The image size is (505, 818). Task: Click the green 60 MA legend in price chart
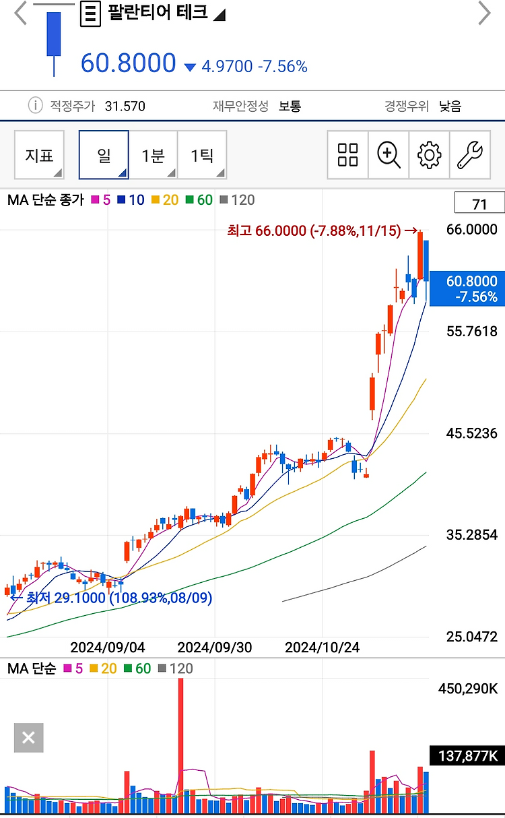coord(199,200)
